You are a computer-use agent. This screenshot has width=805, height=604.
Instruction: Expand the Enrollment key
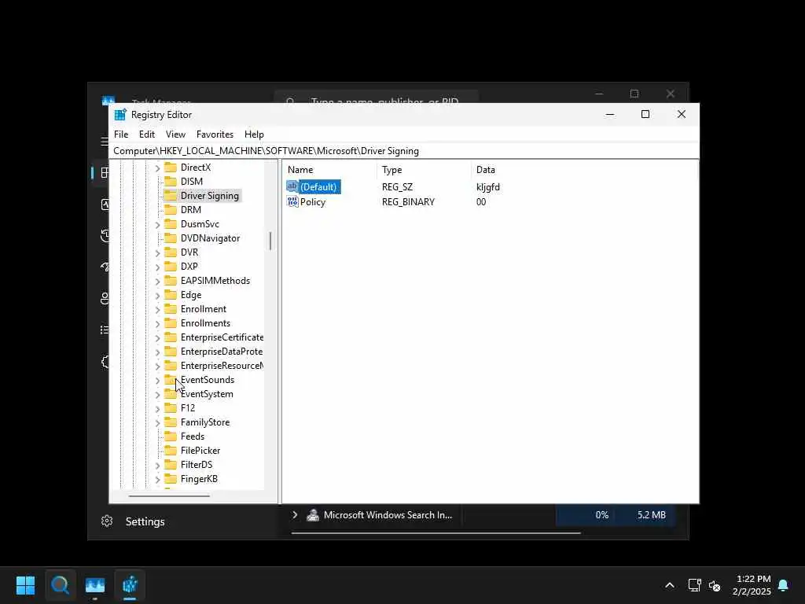tap(157, 309)
